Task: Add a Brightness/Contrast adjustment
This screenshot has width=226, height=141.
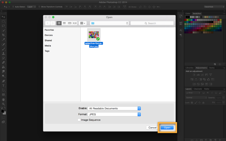Action: 194,75
